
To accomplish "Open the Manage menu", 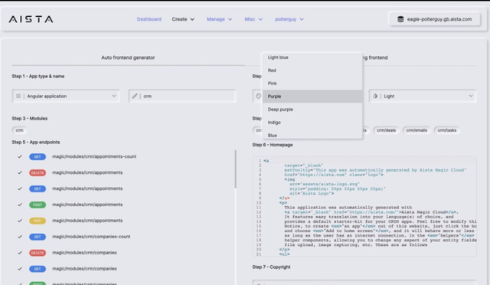I will [220, 19].
